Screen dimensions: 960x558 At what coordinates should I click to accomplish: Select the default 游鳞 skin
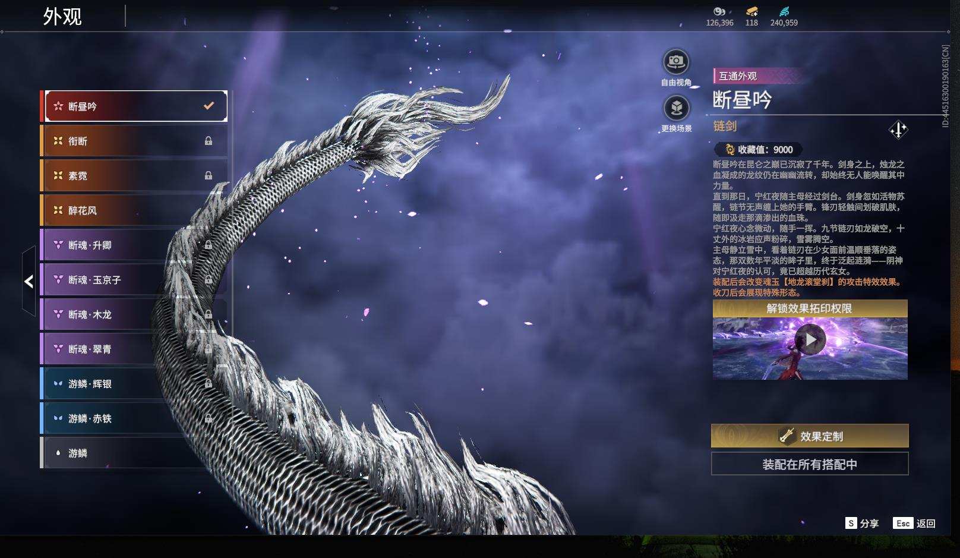tap(134, 453)
